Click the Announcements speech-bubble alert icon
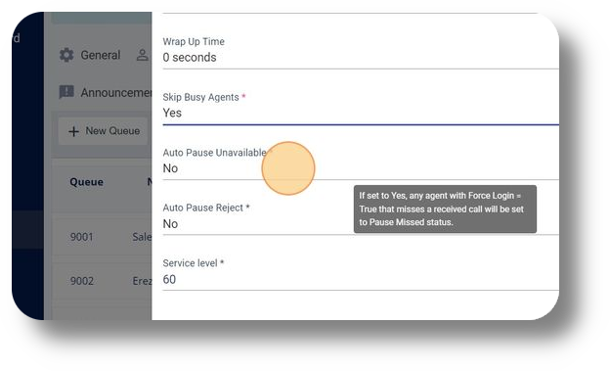Screen dimensions: 610x371 pos(66,92)
